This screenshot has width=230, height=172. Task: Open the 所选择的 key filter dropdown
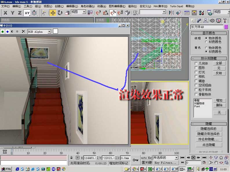[176, 158]
